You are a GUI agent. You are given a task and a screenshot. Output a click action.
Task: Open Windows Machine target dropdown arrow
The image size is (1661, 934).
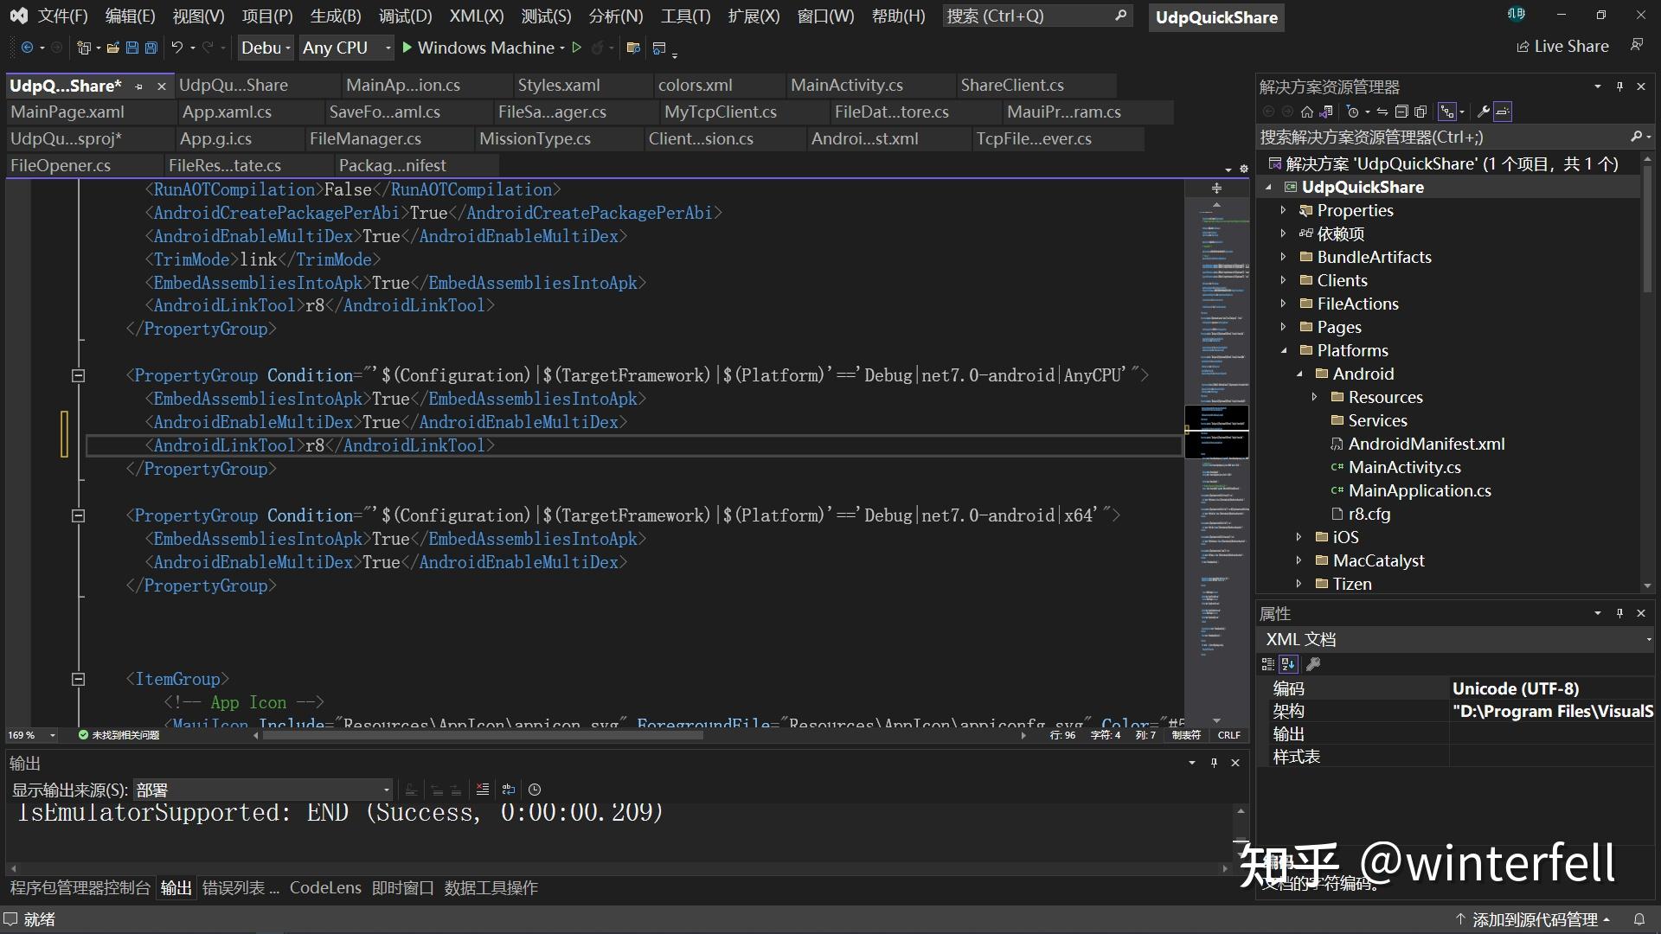pyautogui.click(x=562, y=48)
